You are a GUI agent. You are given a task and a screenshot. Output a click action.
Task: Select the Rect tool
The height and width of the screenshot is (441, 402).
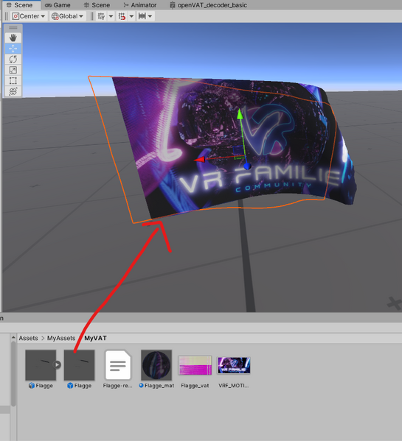(13, 80)
